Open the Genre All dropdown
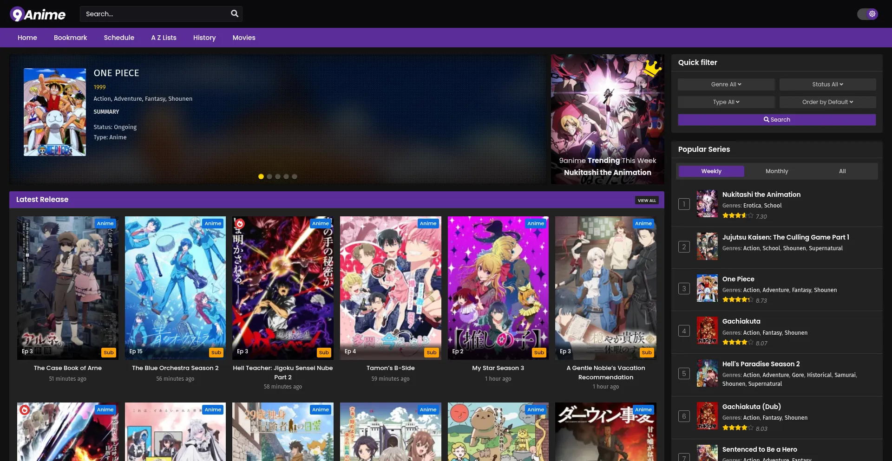Image resolution: width=892 pixels, height=461 pixels. (726, 84)
